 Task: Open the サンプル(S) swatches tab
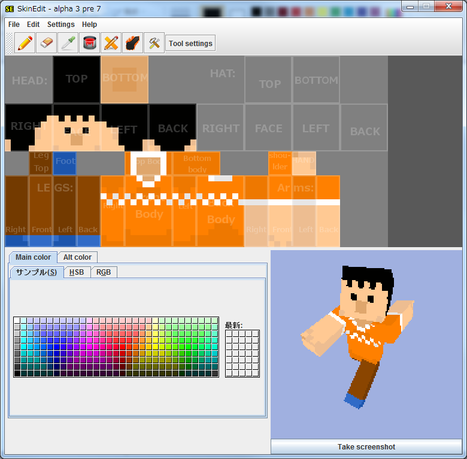(37, 272)
